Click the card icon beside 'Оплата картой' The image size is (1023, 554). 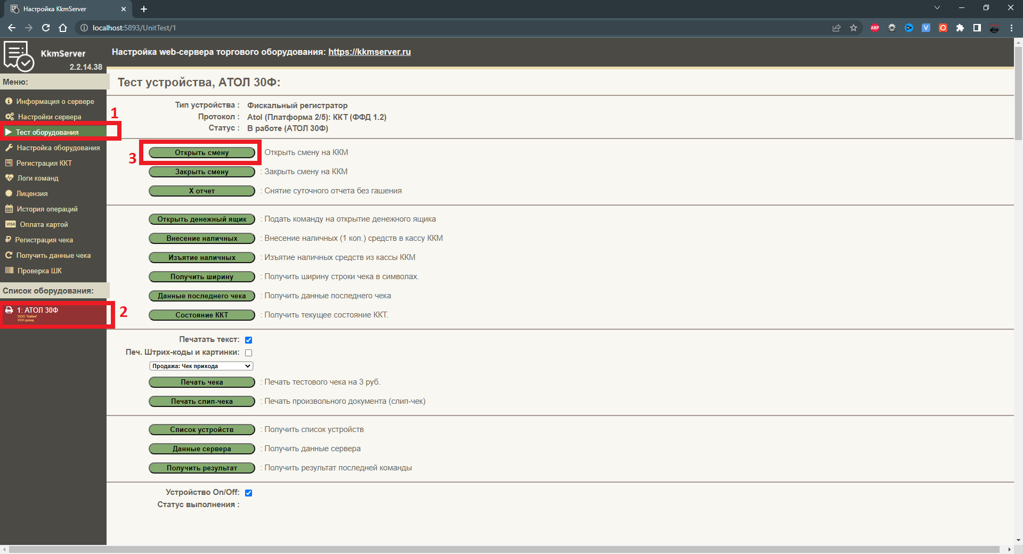pyautogui.click(x=10, y=224)
